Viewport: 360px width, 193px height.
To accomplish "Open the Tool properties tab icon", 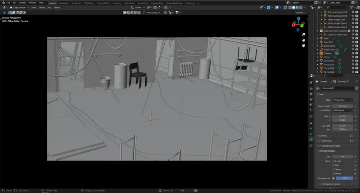I will pos(311,82).
